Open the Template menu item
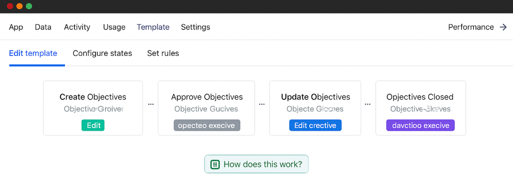Viewport: 513px width, 181px height. point(153,27)
